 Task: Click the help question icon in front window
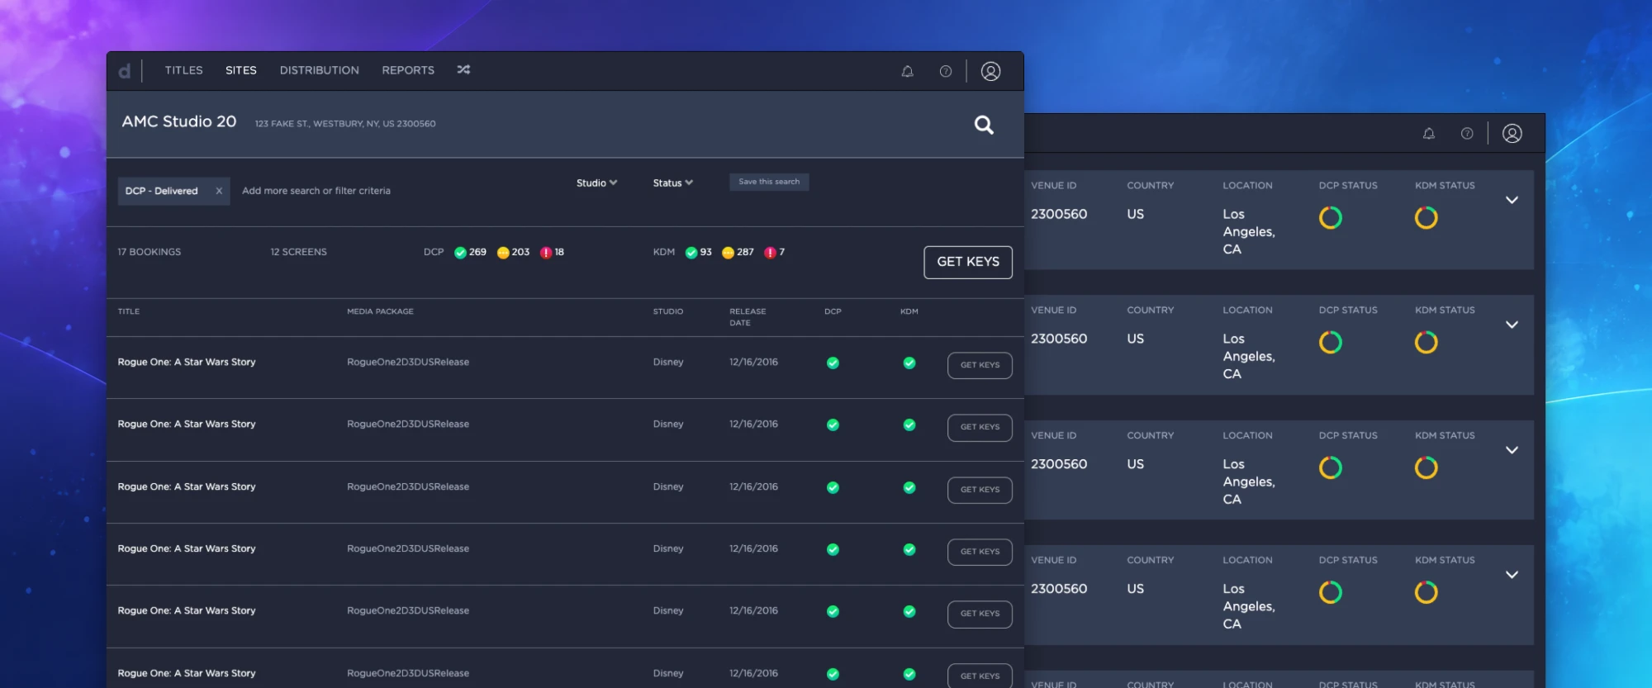click(946, 71)
